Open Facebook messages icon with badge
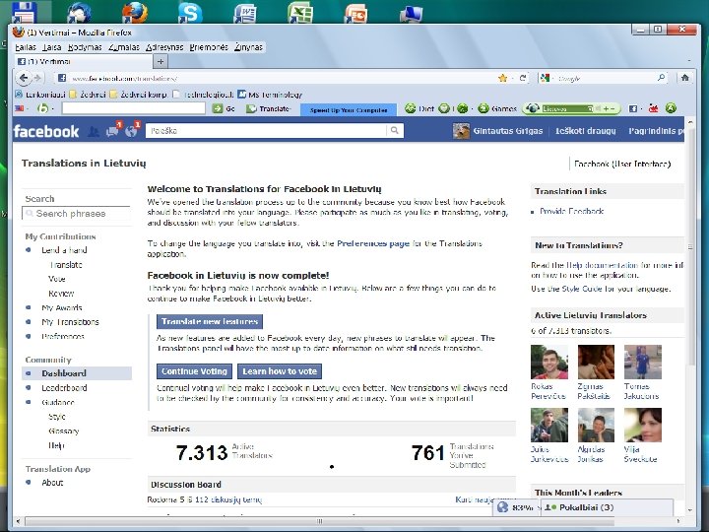Viewport: 709px width, 532px height. pos(113,130)
